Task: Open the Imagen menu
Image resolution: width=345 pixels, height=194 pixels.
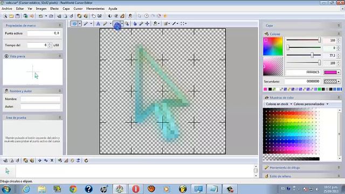Action: pyautogui.click(x=41, y=9)
